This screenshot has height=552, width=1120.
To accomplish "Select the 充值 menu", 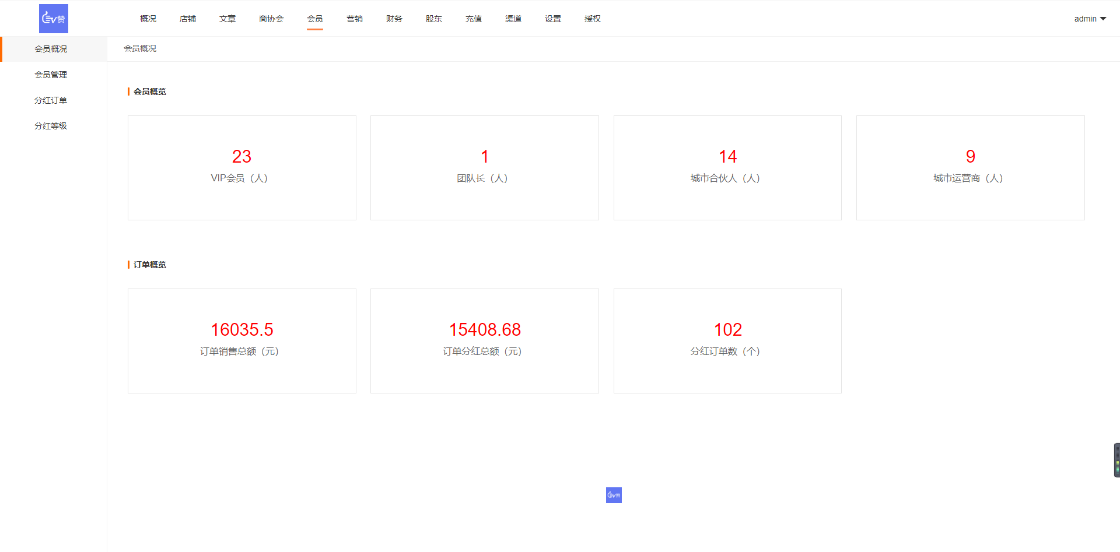I will click(x=474, y=19).
